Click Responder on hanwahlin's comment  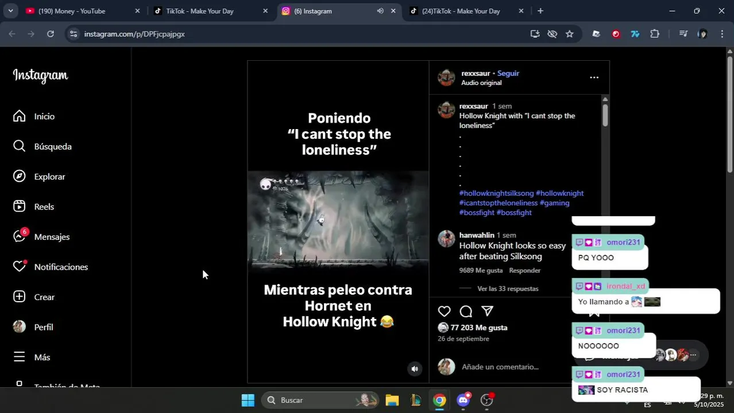click(x=525, y=270)
